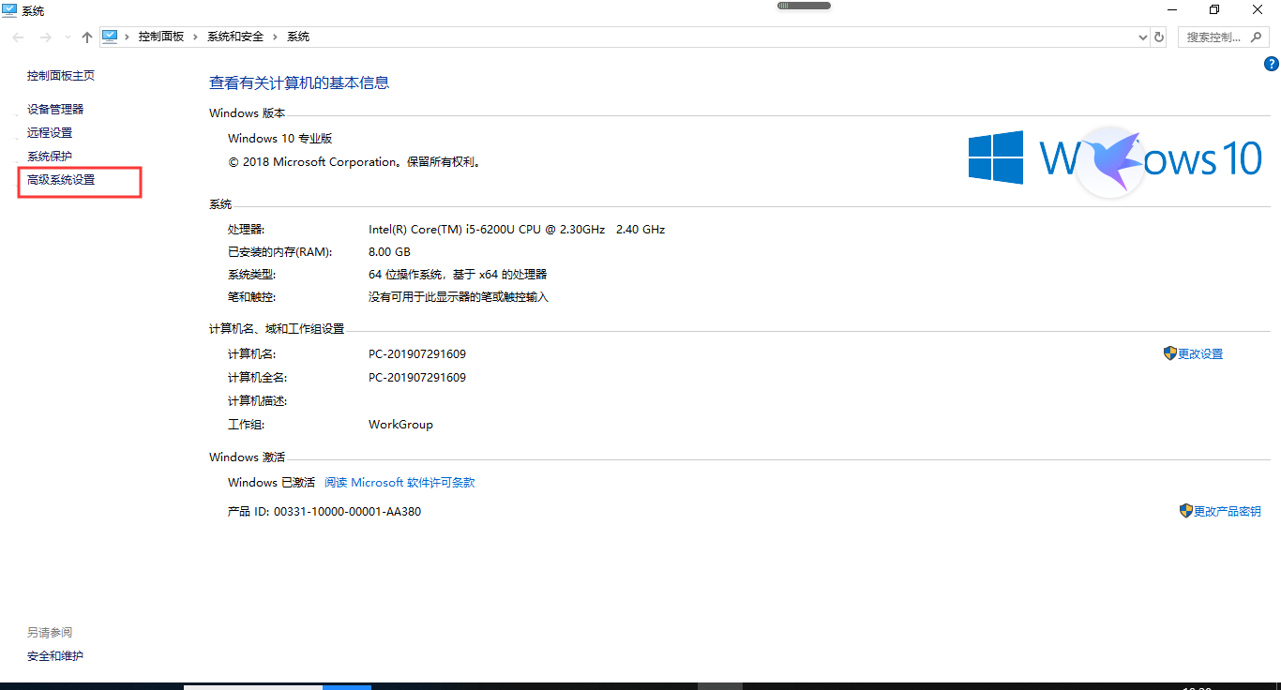This screenshot has width=1281, height=690.
Task: Click the WorkGroup value
Action: (400, 425)
